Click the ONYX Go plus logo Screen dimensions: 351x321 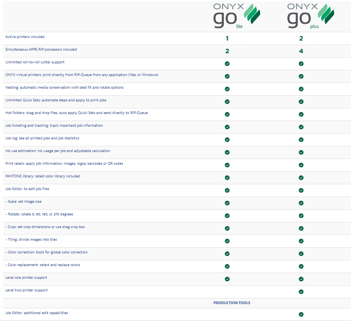click(x=311, y=16)
